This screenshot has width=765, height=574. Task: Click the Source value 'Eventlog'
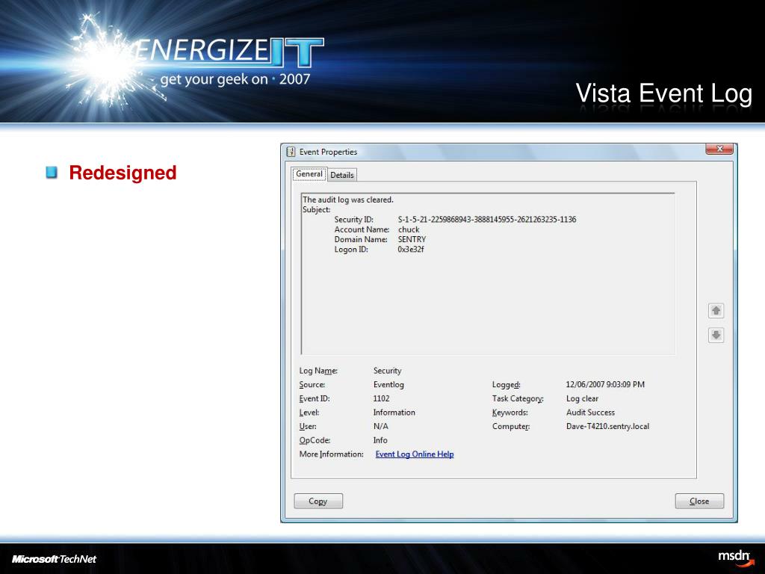[388, 385]
